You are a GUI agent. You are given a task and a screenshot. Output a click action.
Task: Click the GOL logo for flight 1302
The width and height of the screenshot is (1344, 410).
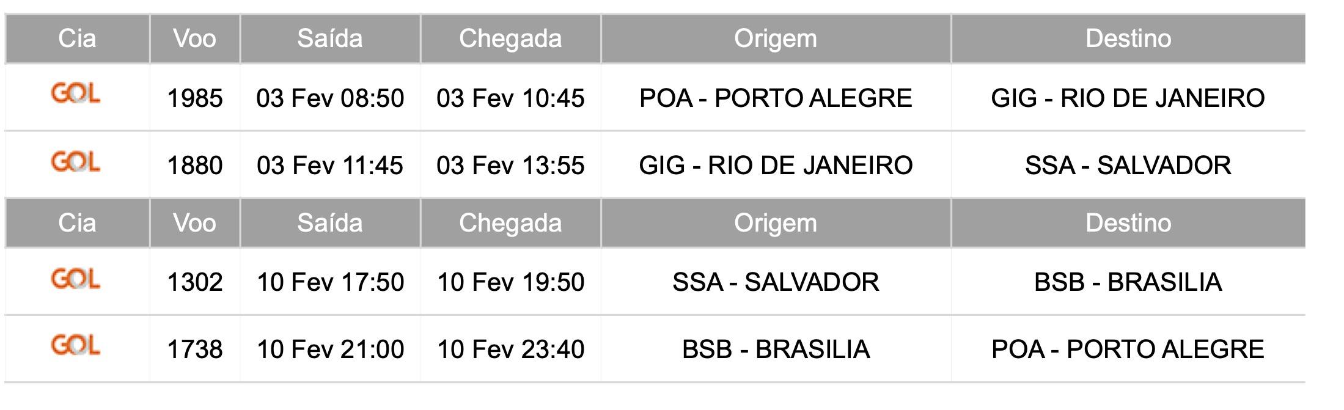point(76,279)
